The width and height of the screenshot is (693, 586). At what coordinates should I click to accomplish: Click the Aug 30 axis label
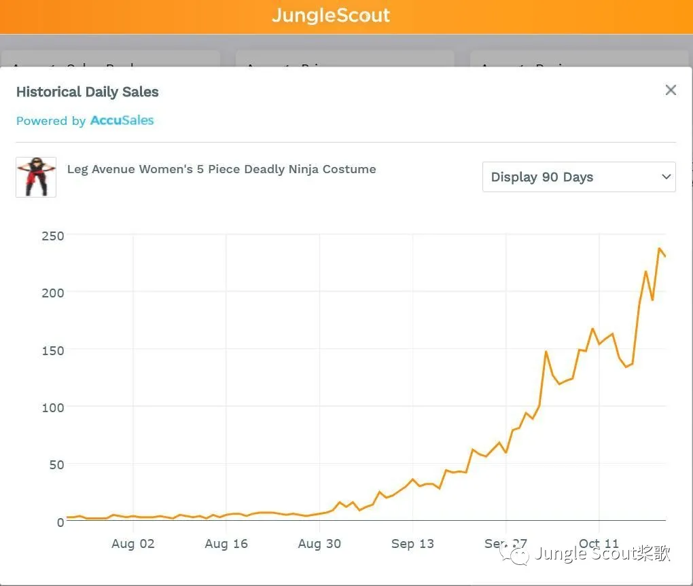point(319,544)
